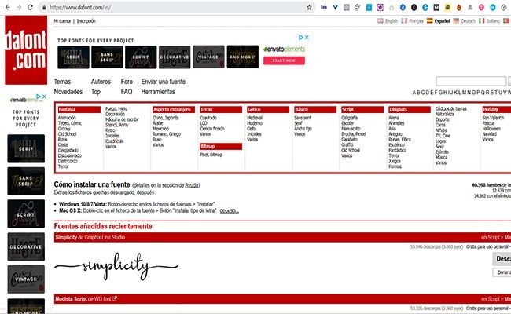Open the Herramientas menu item
Image resolution: width=511 pixels, height=314 pixels.
click(158, 92)
